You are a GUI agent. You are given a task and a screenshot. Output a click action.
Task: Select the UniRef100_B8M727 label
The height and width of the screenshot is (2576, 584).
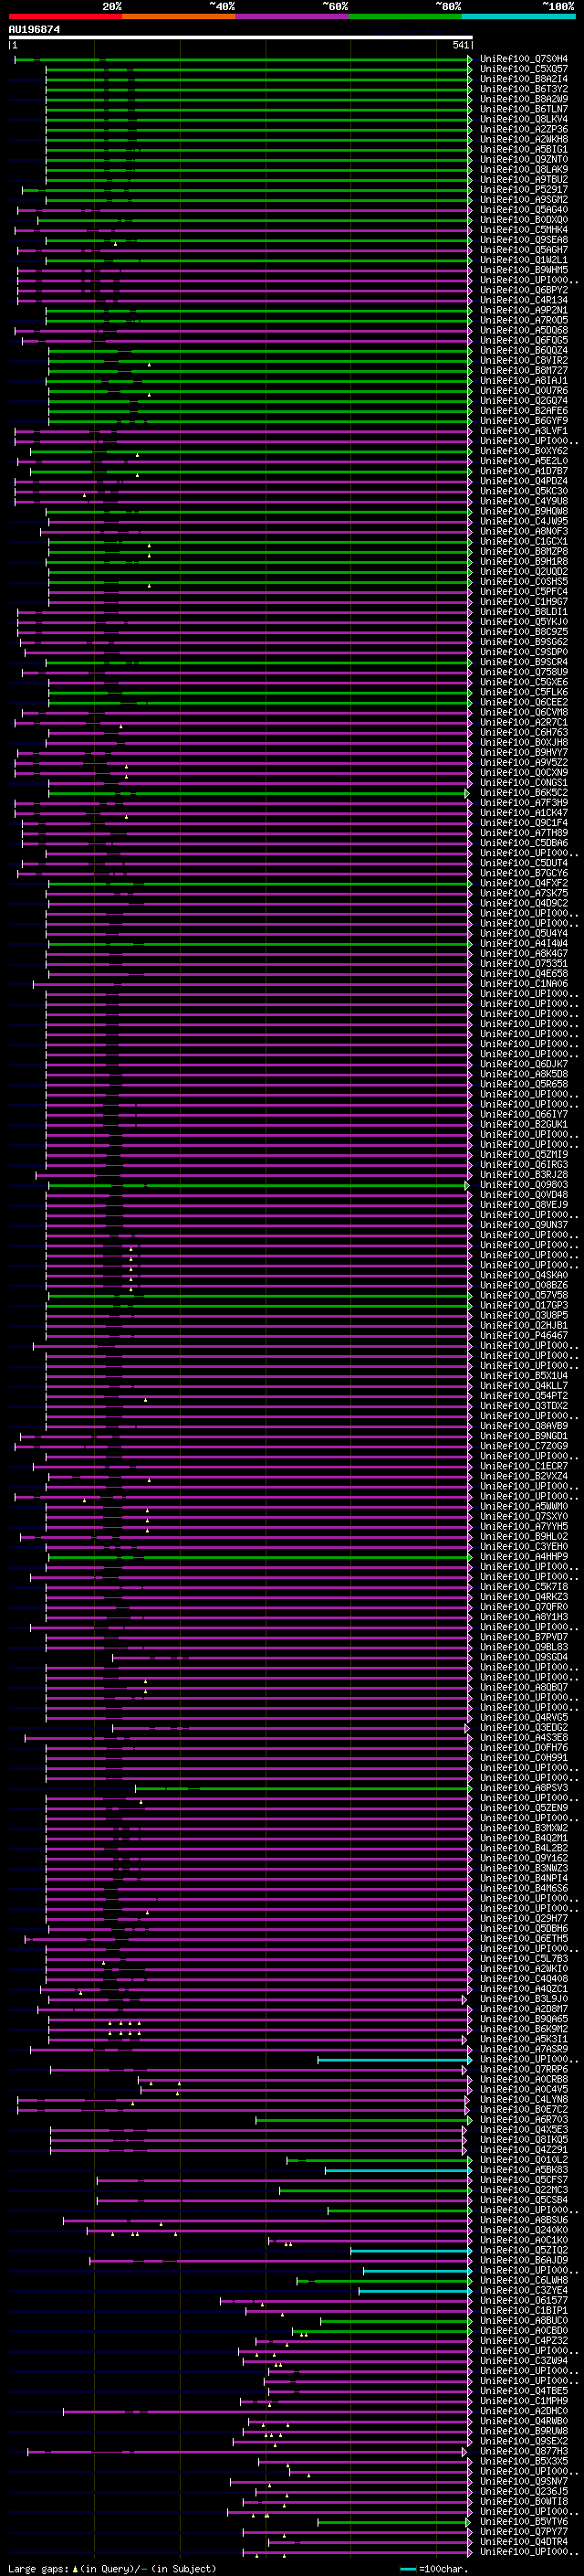(524, 370)
